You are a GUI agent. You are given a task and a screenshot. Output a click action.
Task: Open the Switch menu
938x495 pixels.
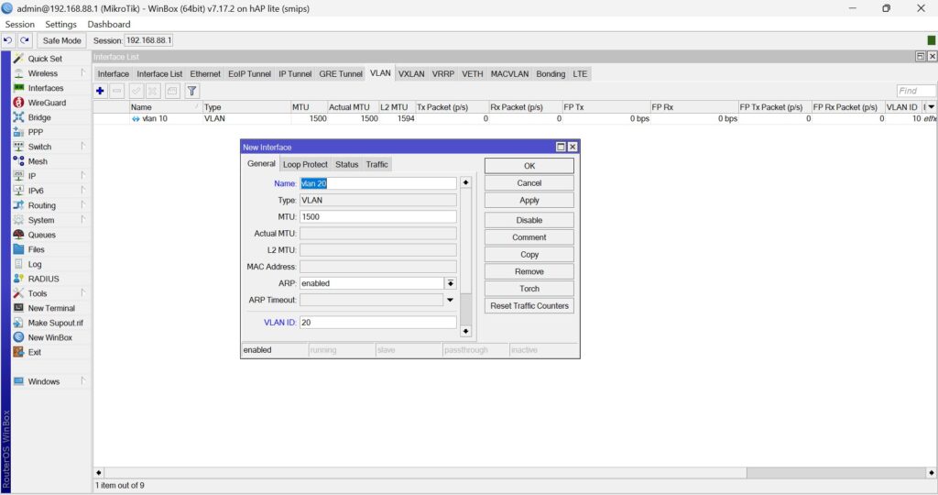pyautogui.click(x=39, y=147)
